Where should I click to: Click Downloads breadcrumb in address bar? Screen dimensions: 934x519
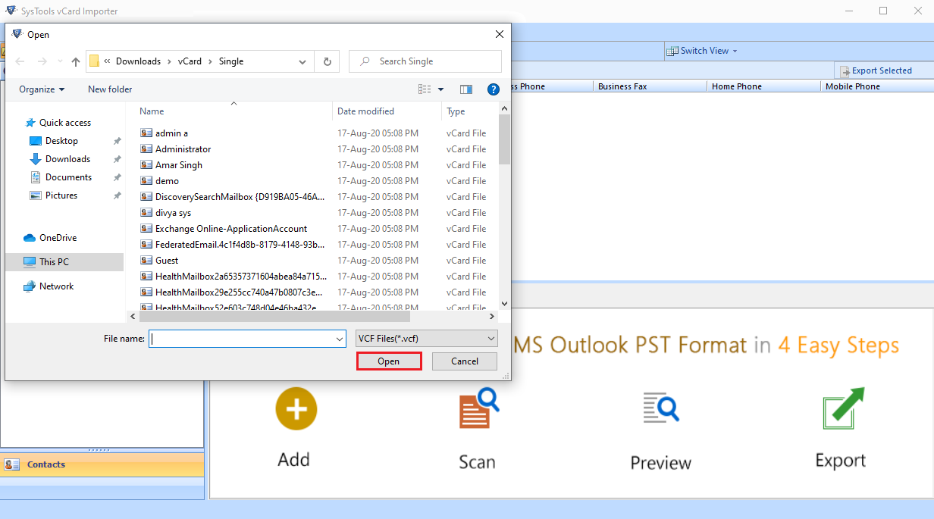tap(138, 61)
